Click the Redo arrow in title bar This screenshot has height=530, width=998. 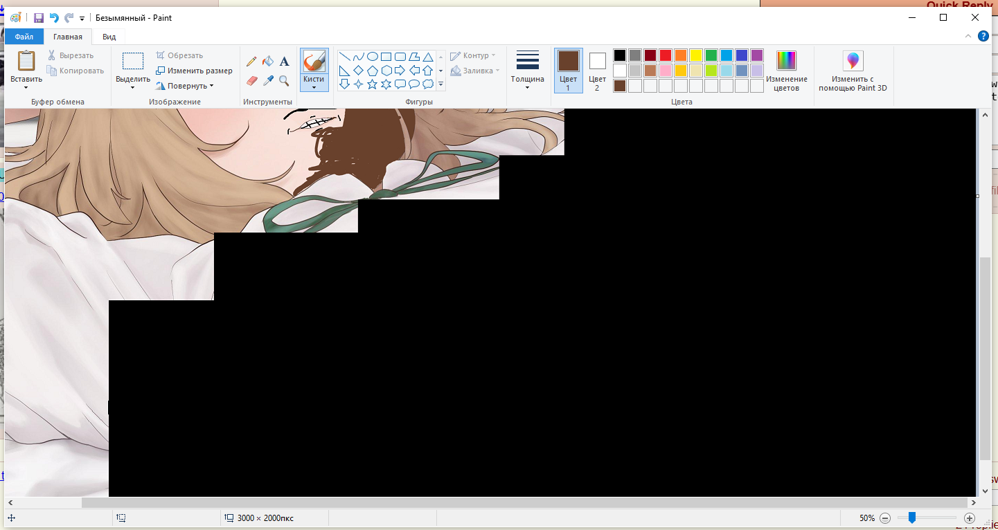[x=69, y=18]
